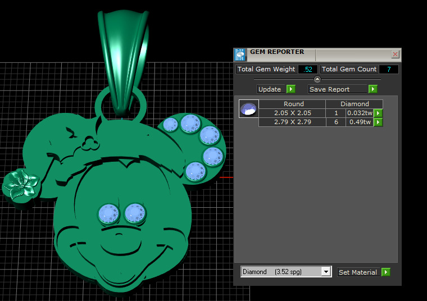Click the 0.49tw weight cell

pos(360,122)
